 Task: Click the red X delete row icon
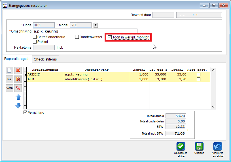pos(18,70)
